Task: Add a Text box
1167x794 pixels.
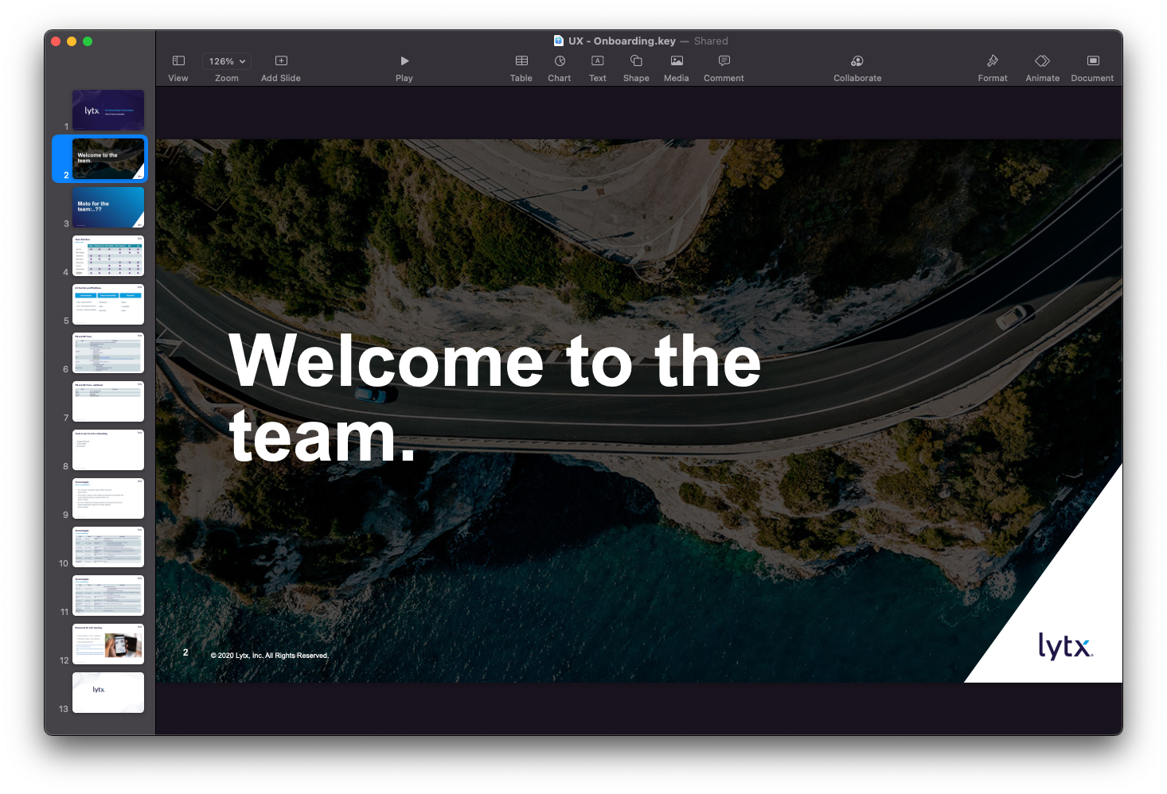Action: coord(598,60)
